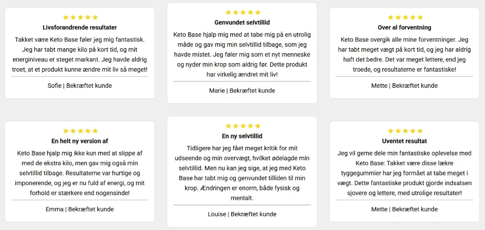Click star rating above Over al forventning
485x230 pixels.
click(x=405, y=17)
